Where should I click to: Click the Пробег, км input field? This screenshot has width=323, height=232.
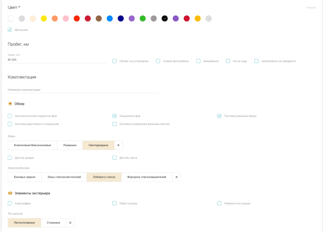pos(57,60)
